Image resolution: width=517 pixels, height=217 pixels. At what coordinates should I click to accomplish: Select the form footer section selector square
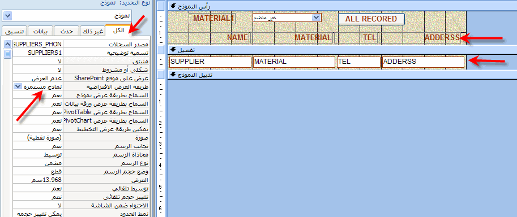click(161, 75)
